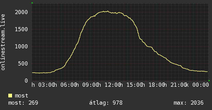Click the 00:00 time axis label
Image resolution: width=212 pixels, height=110 pixels.
point(201,85)
